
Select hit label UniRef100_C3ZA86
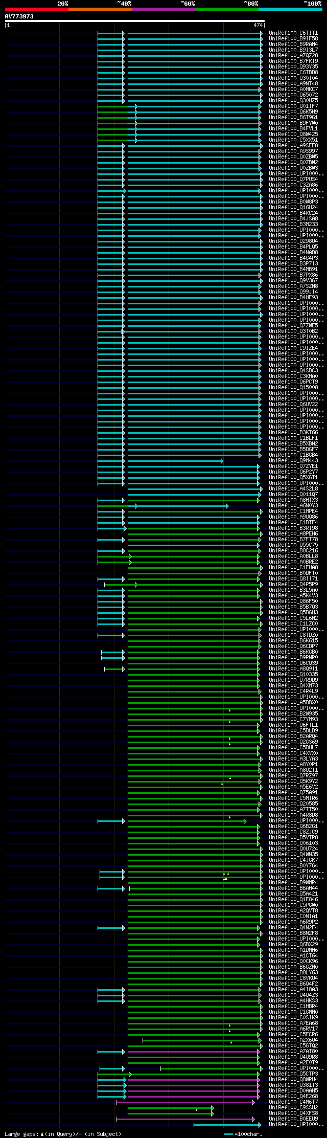pyautogui.click(x=293, y=185)
